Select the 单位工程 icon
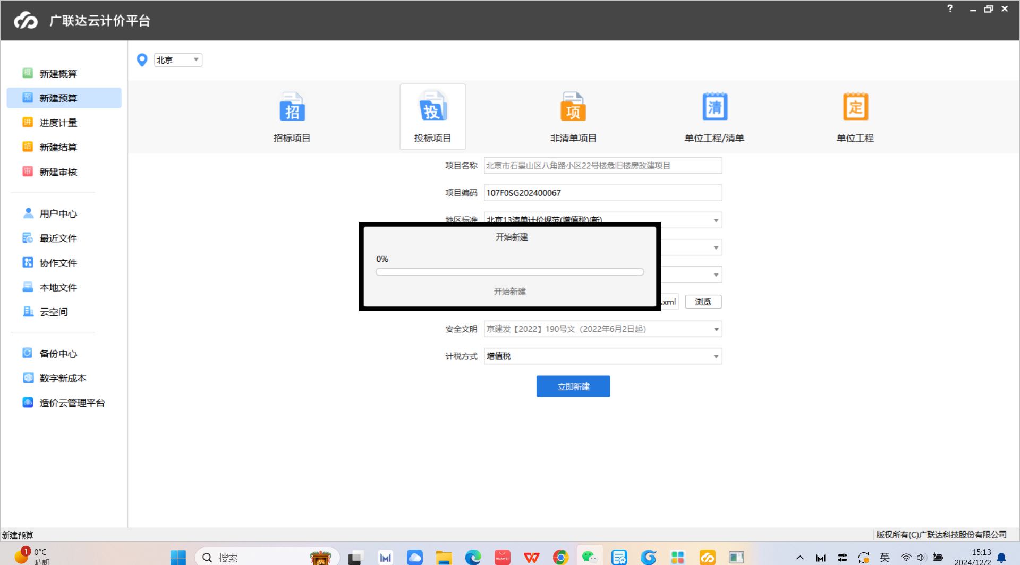1020x565 pixels. coord(855,116)
